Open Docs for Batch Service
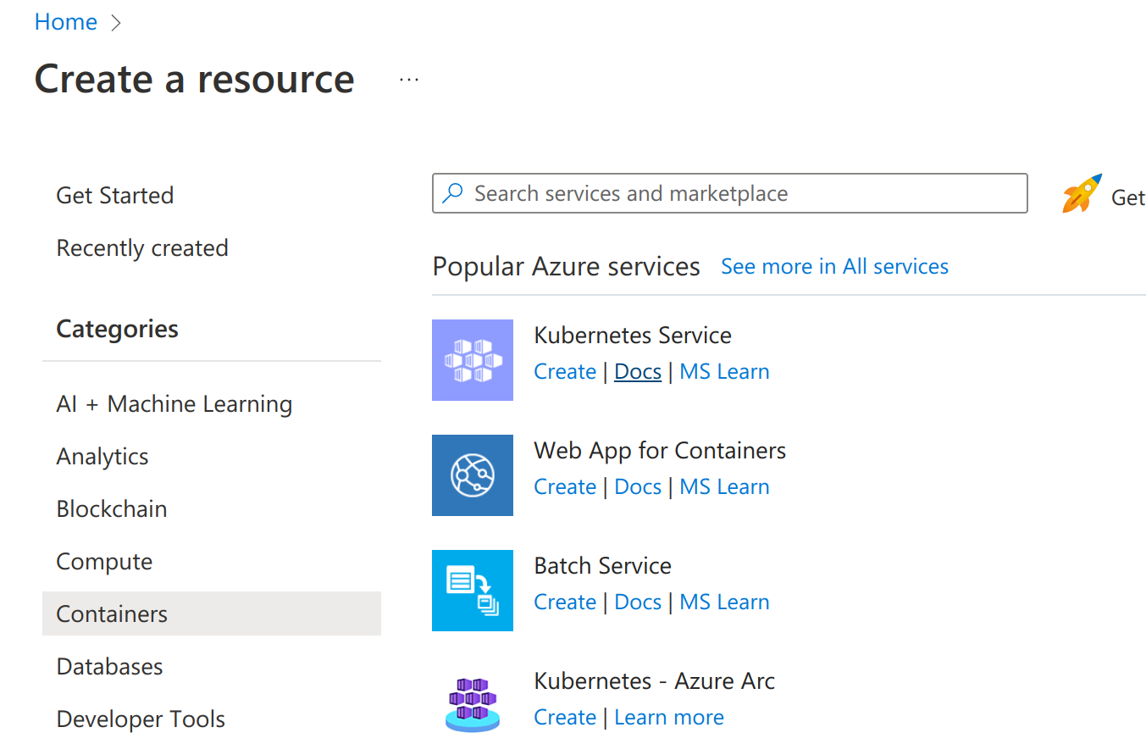 coord(638,602)
